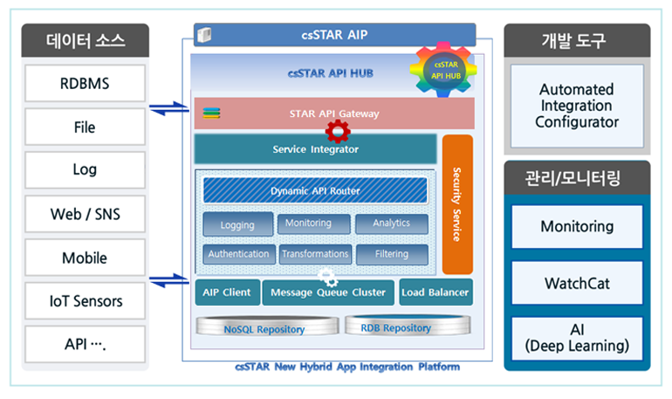Select the Web / SNS data source box

tap(85, 214)
